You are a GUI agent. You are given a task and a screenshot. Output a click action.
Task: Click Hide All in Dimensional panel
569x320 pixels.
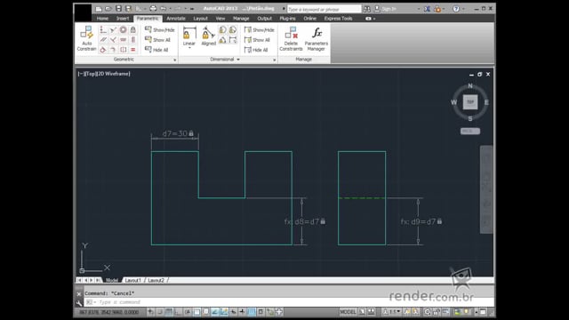[x=256, y=50]
